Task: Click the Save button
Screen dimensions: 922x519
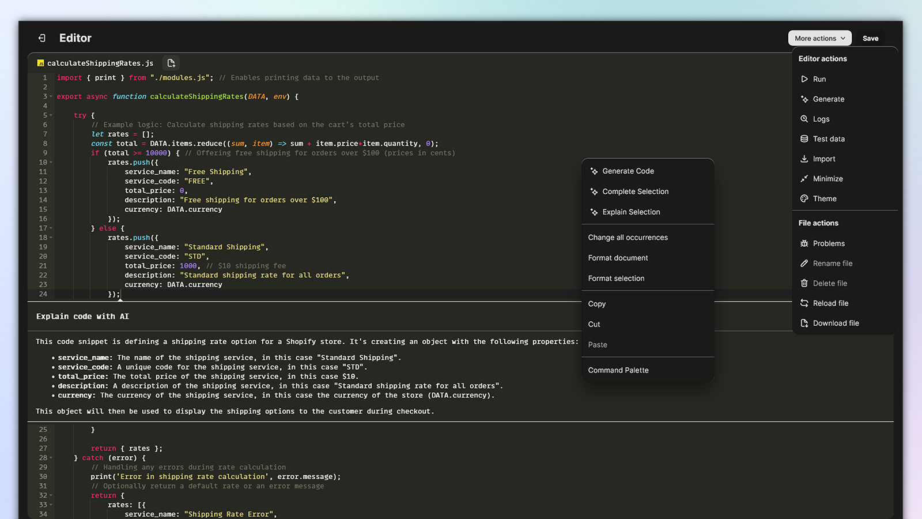Action: (870, 38)
